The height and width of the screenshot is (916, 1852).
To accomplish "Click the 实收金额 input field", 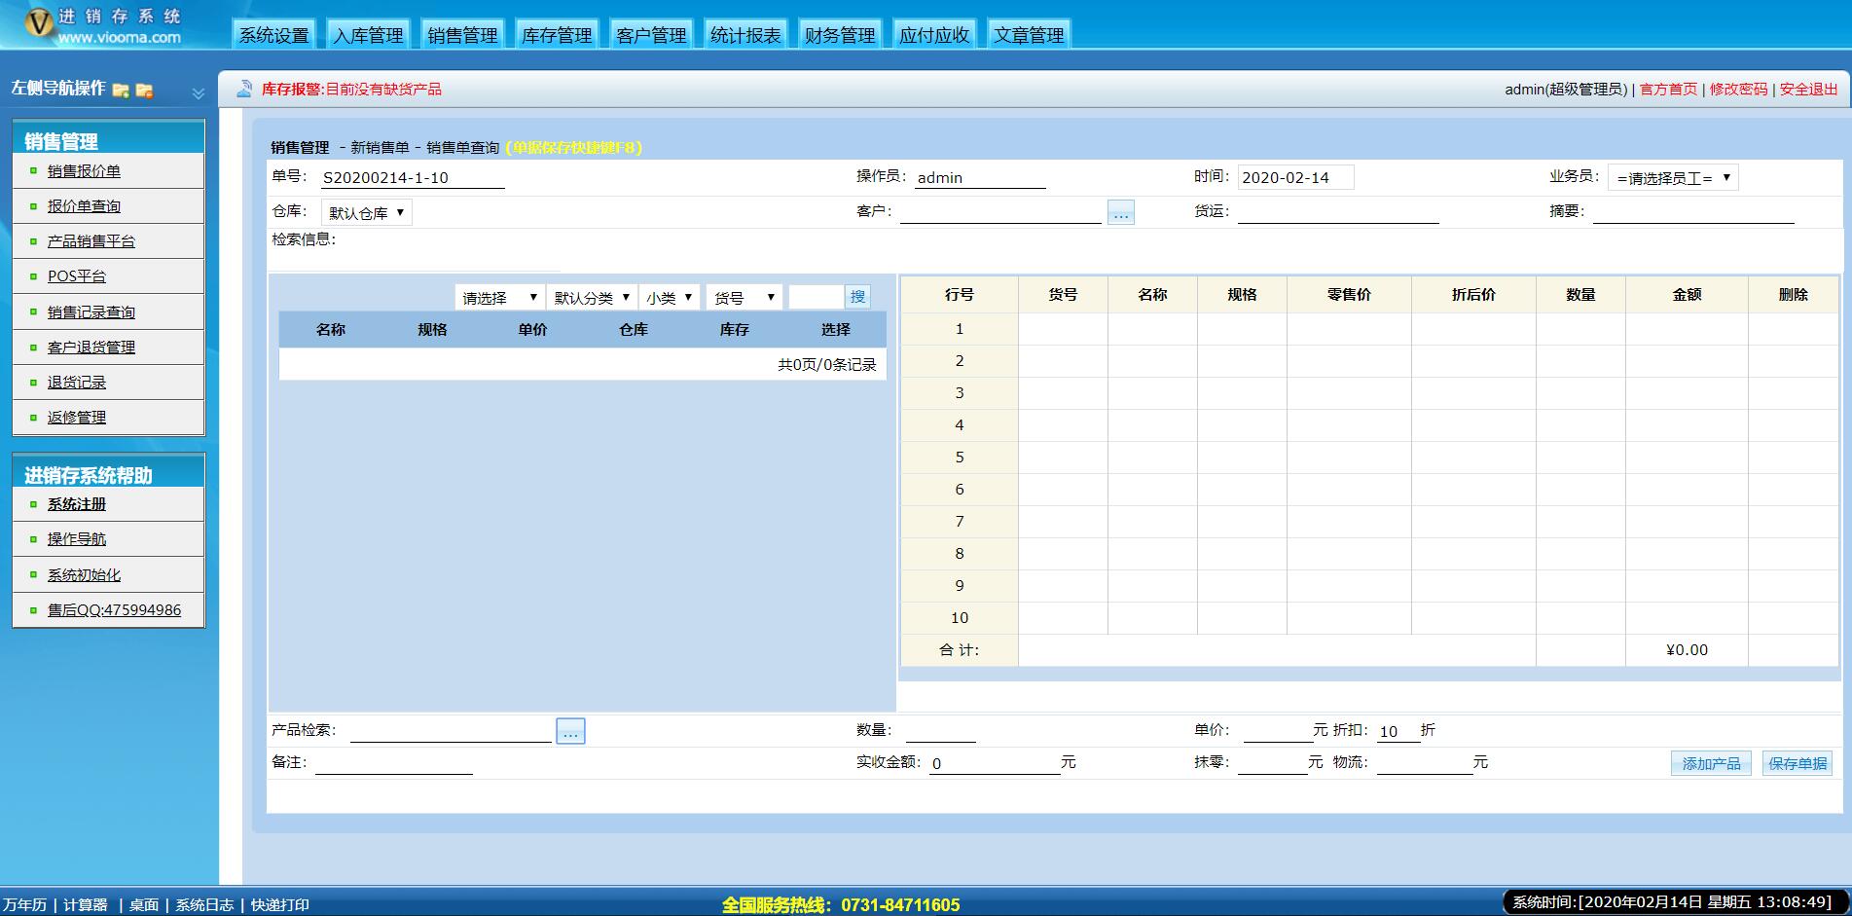I will (x=995, y=763).
